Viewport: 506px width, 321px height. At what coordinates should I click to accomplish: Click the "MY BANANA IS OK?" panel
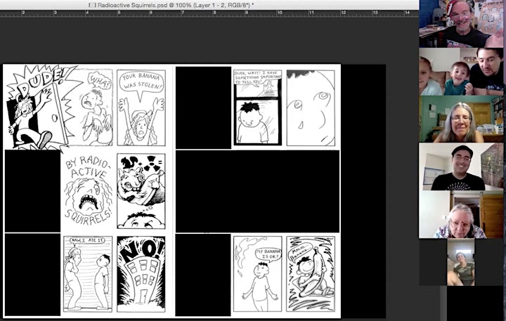[258, 274]
